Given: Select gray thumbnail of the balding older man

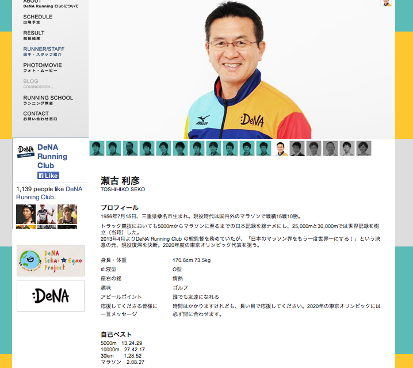Looking at the screenshot, I should [330, 148].
